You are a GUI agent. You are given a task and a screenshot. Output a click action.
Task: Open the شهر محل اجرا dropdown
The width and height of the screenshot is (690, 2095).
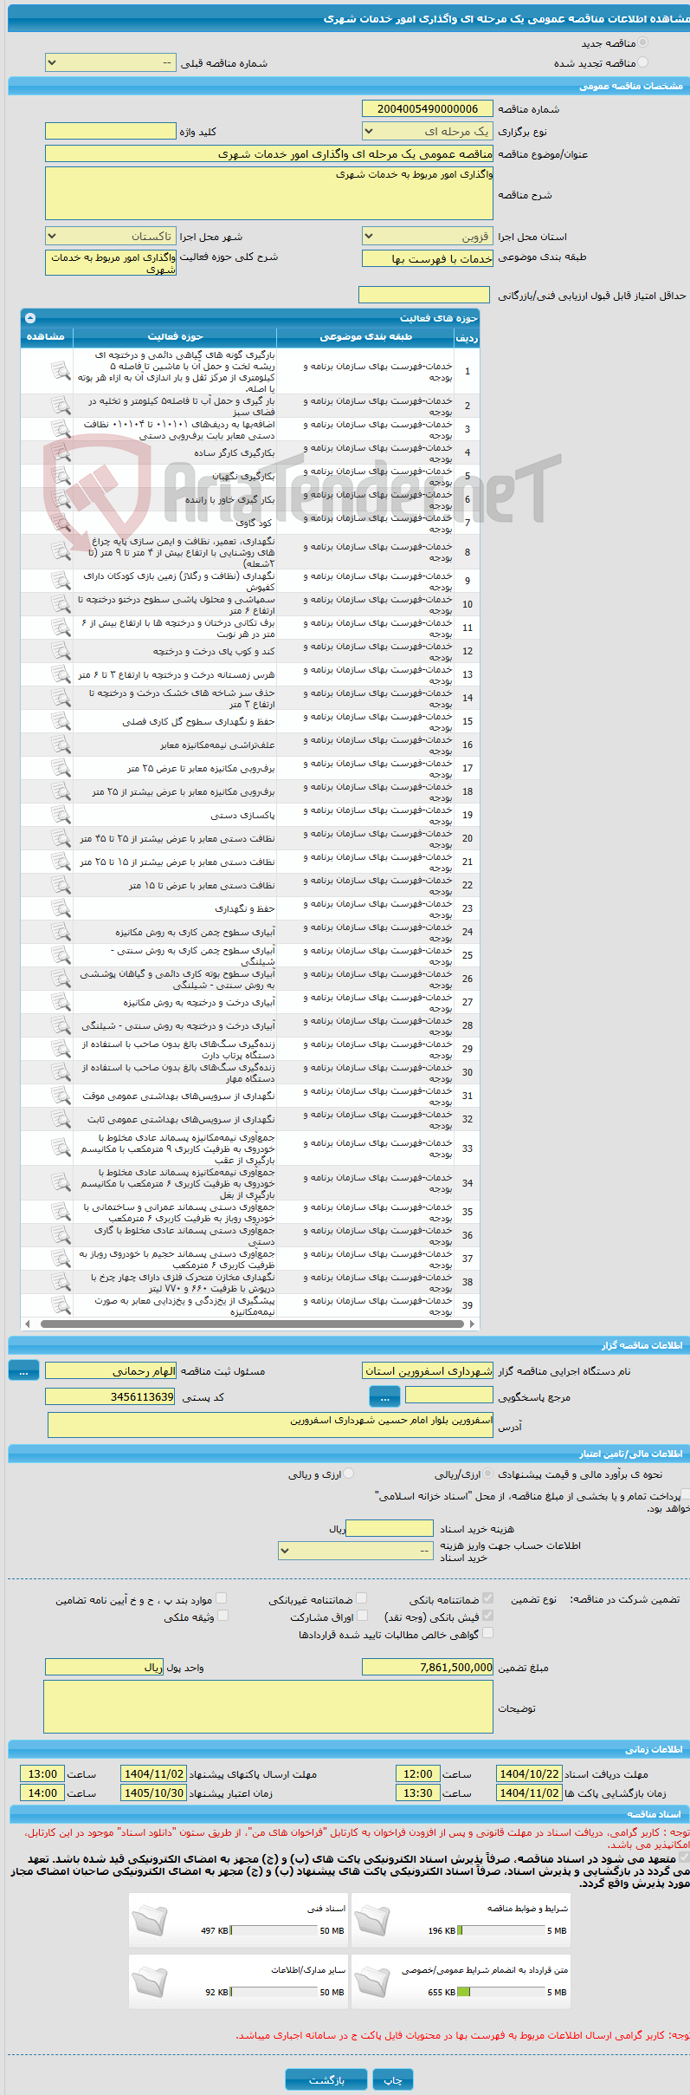click(111, 237)
